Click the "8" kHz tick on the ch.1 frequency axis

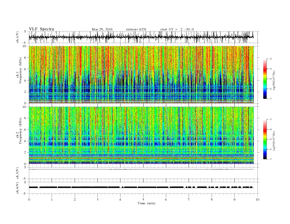tap(26, 58)
